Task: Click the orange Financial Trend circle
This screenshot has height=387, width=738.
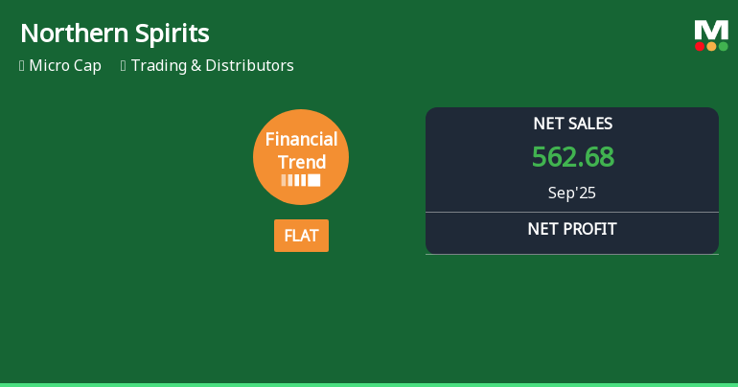Action: tap(301, 157)
